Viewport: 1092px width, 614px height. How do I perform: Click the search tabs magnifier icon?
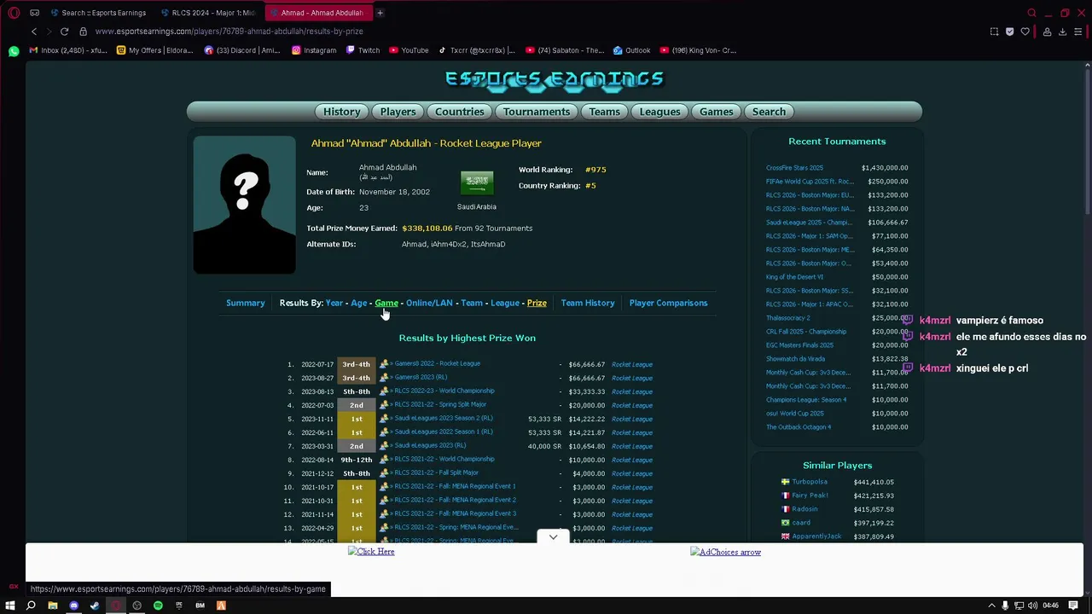1031,13
